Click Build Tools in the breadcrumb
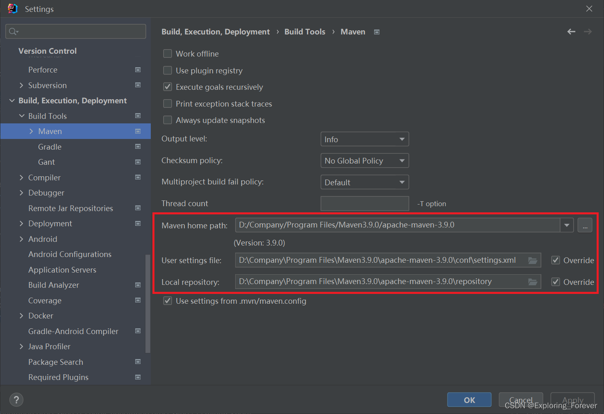Viewport: 604px width, 414px height. point(305,32)
